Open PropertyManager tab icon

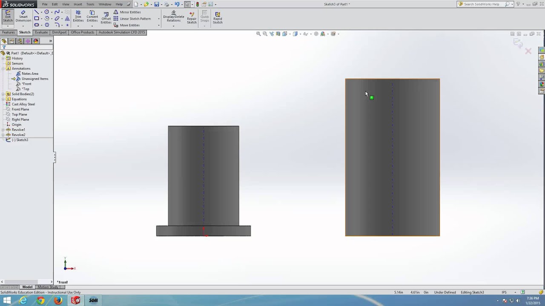coord(12,41)
